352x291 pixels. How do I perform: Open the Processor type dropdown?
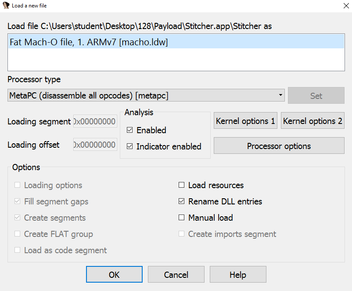(x=146, y=95)
